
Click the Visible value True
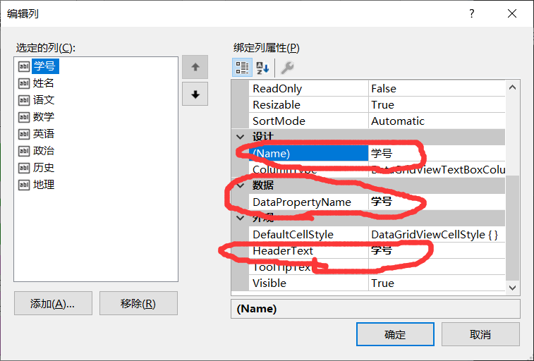(437, 283)
